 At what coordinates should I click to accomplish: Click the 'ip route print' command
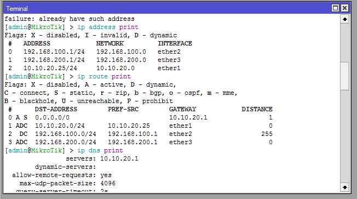pos(104,76)
